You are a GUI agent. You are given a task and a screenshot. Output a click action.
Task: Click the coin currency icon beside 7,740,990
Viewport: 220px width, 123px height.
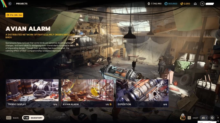(149, 3)
